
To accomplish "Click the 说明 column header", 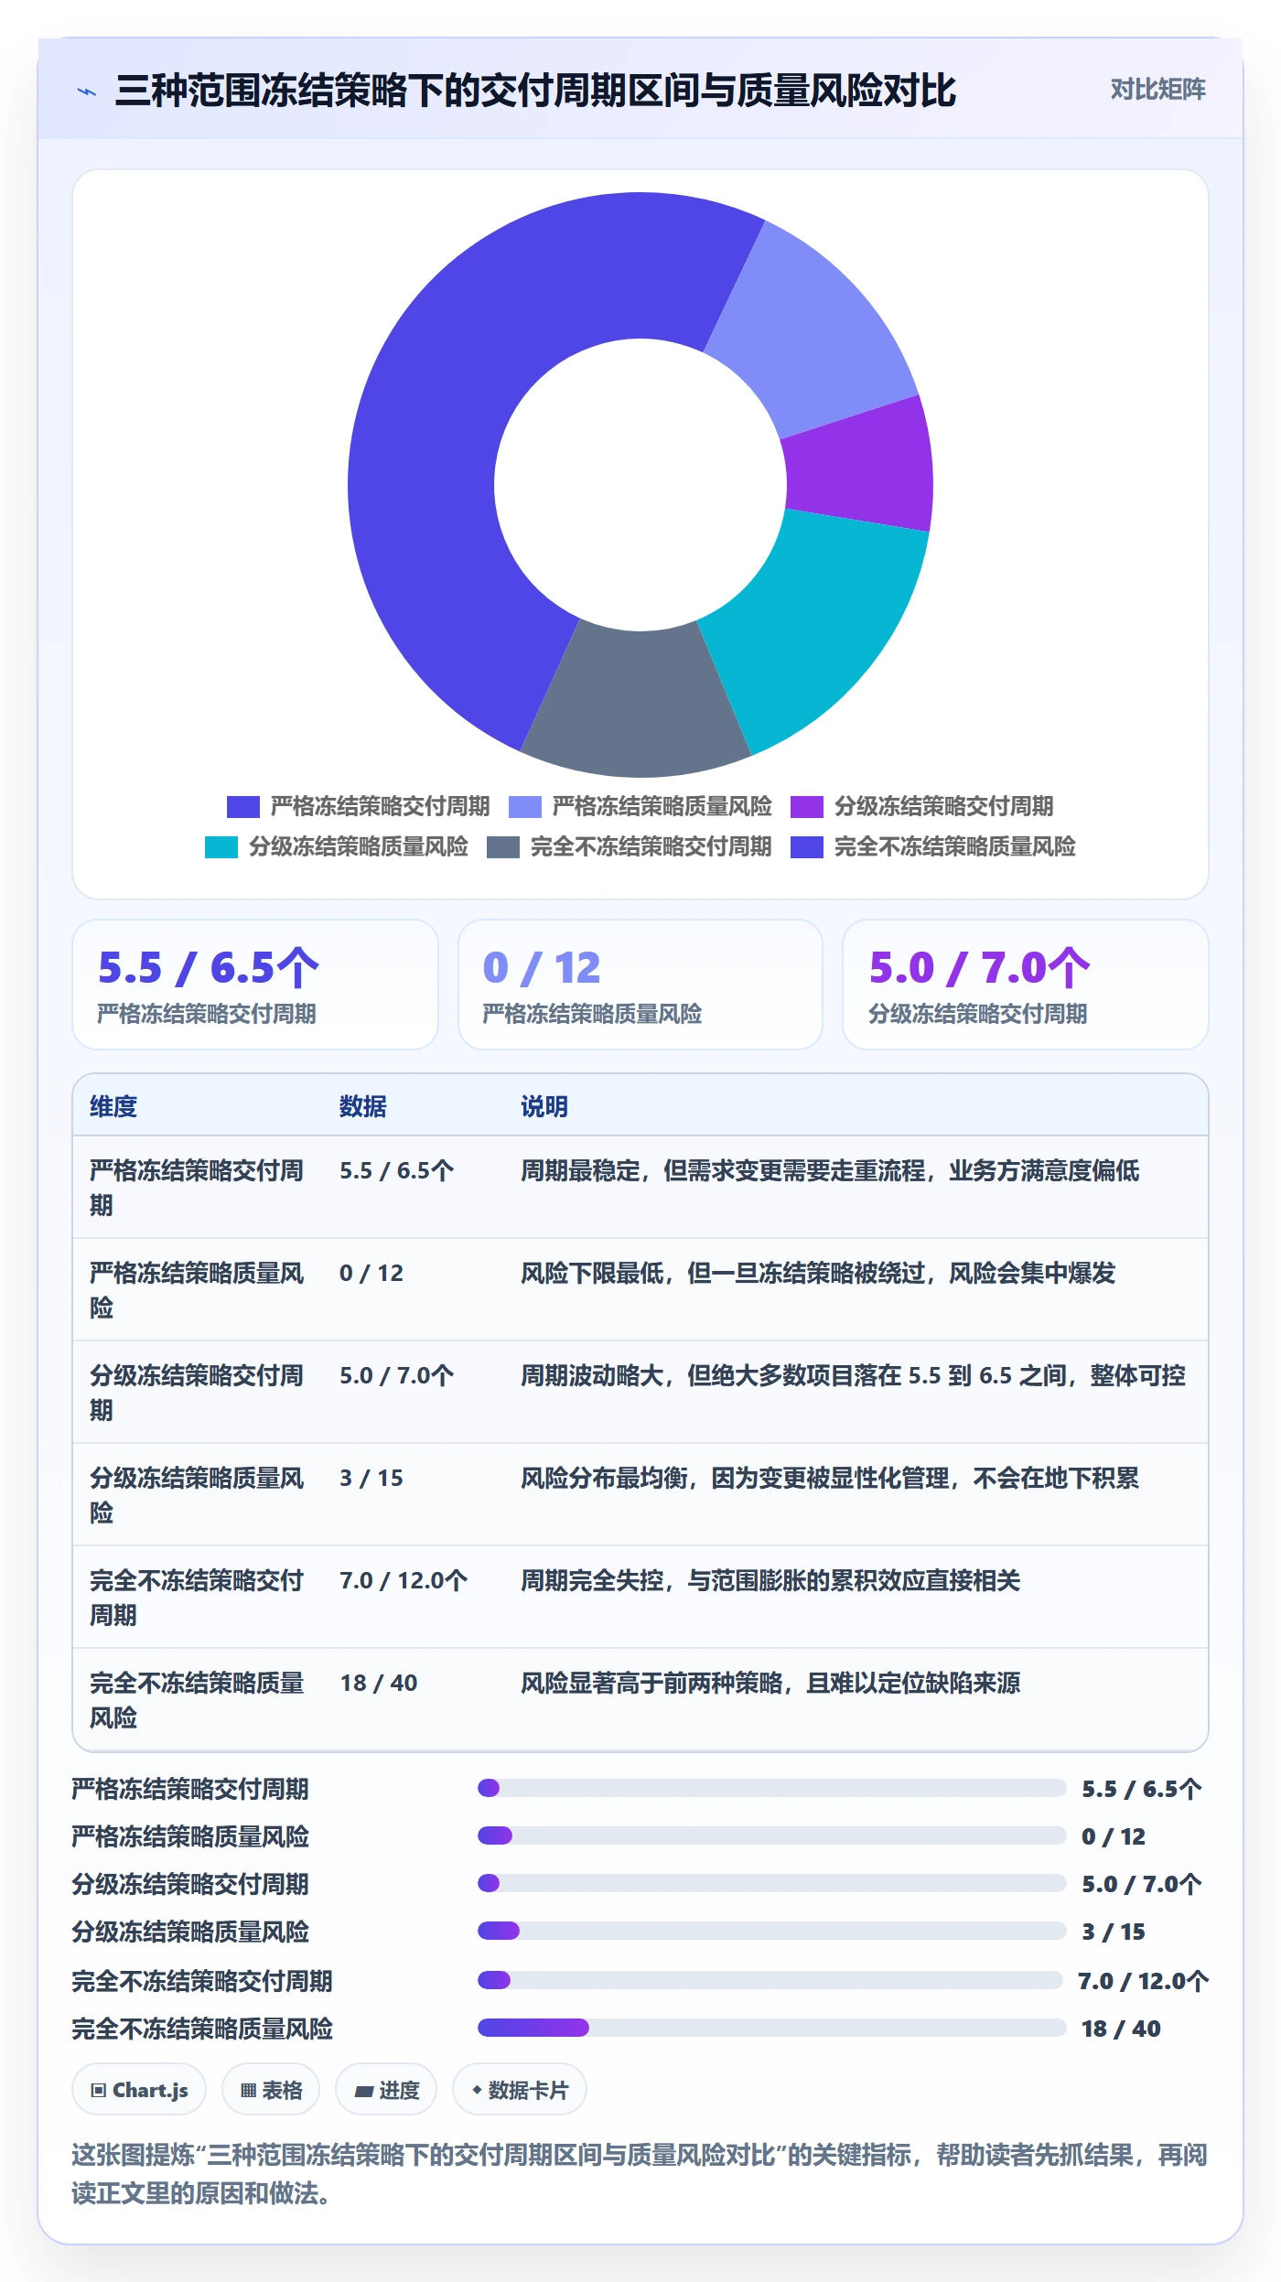I will click(x=544, y=1106).
